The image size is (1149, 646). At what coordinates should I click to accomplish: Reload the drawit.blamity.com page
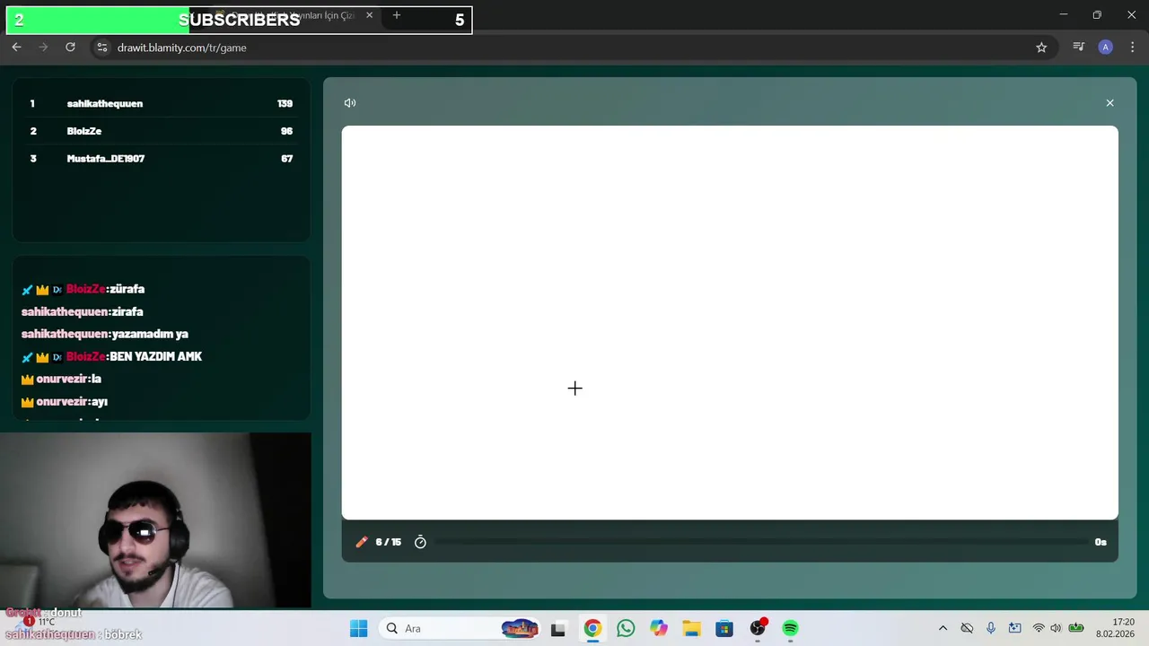pyautogui.click(x=70, y=48)
